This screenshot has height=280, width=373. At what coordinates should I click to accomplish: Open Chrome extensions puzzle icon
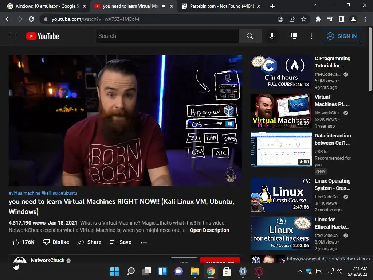318,19
